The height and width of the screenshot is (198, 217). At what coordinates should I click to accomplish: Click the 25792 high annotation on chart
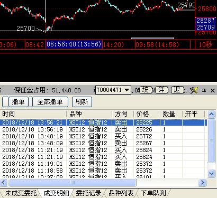[x=186, y=5]
